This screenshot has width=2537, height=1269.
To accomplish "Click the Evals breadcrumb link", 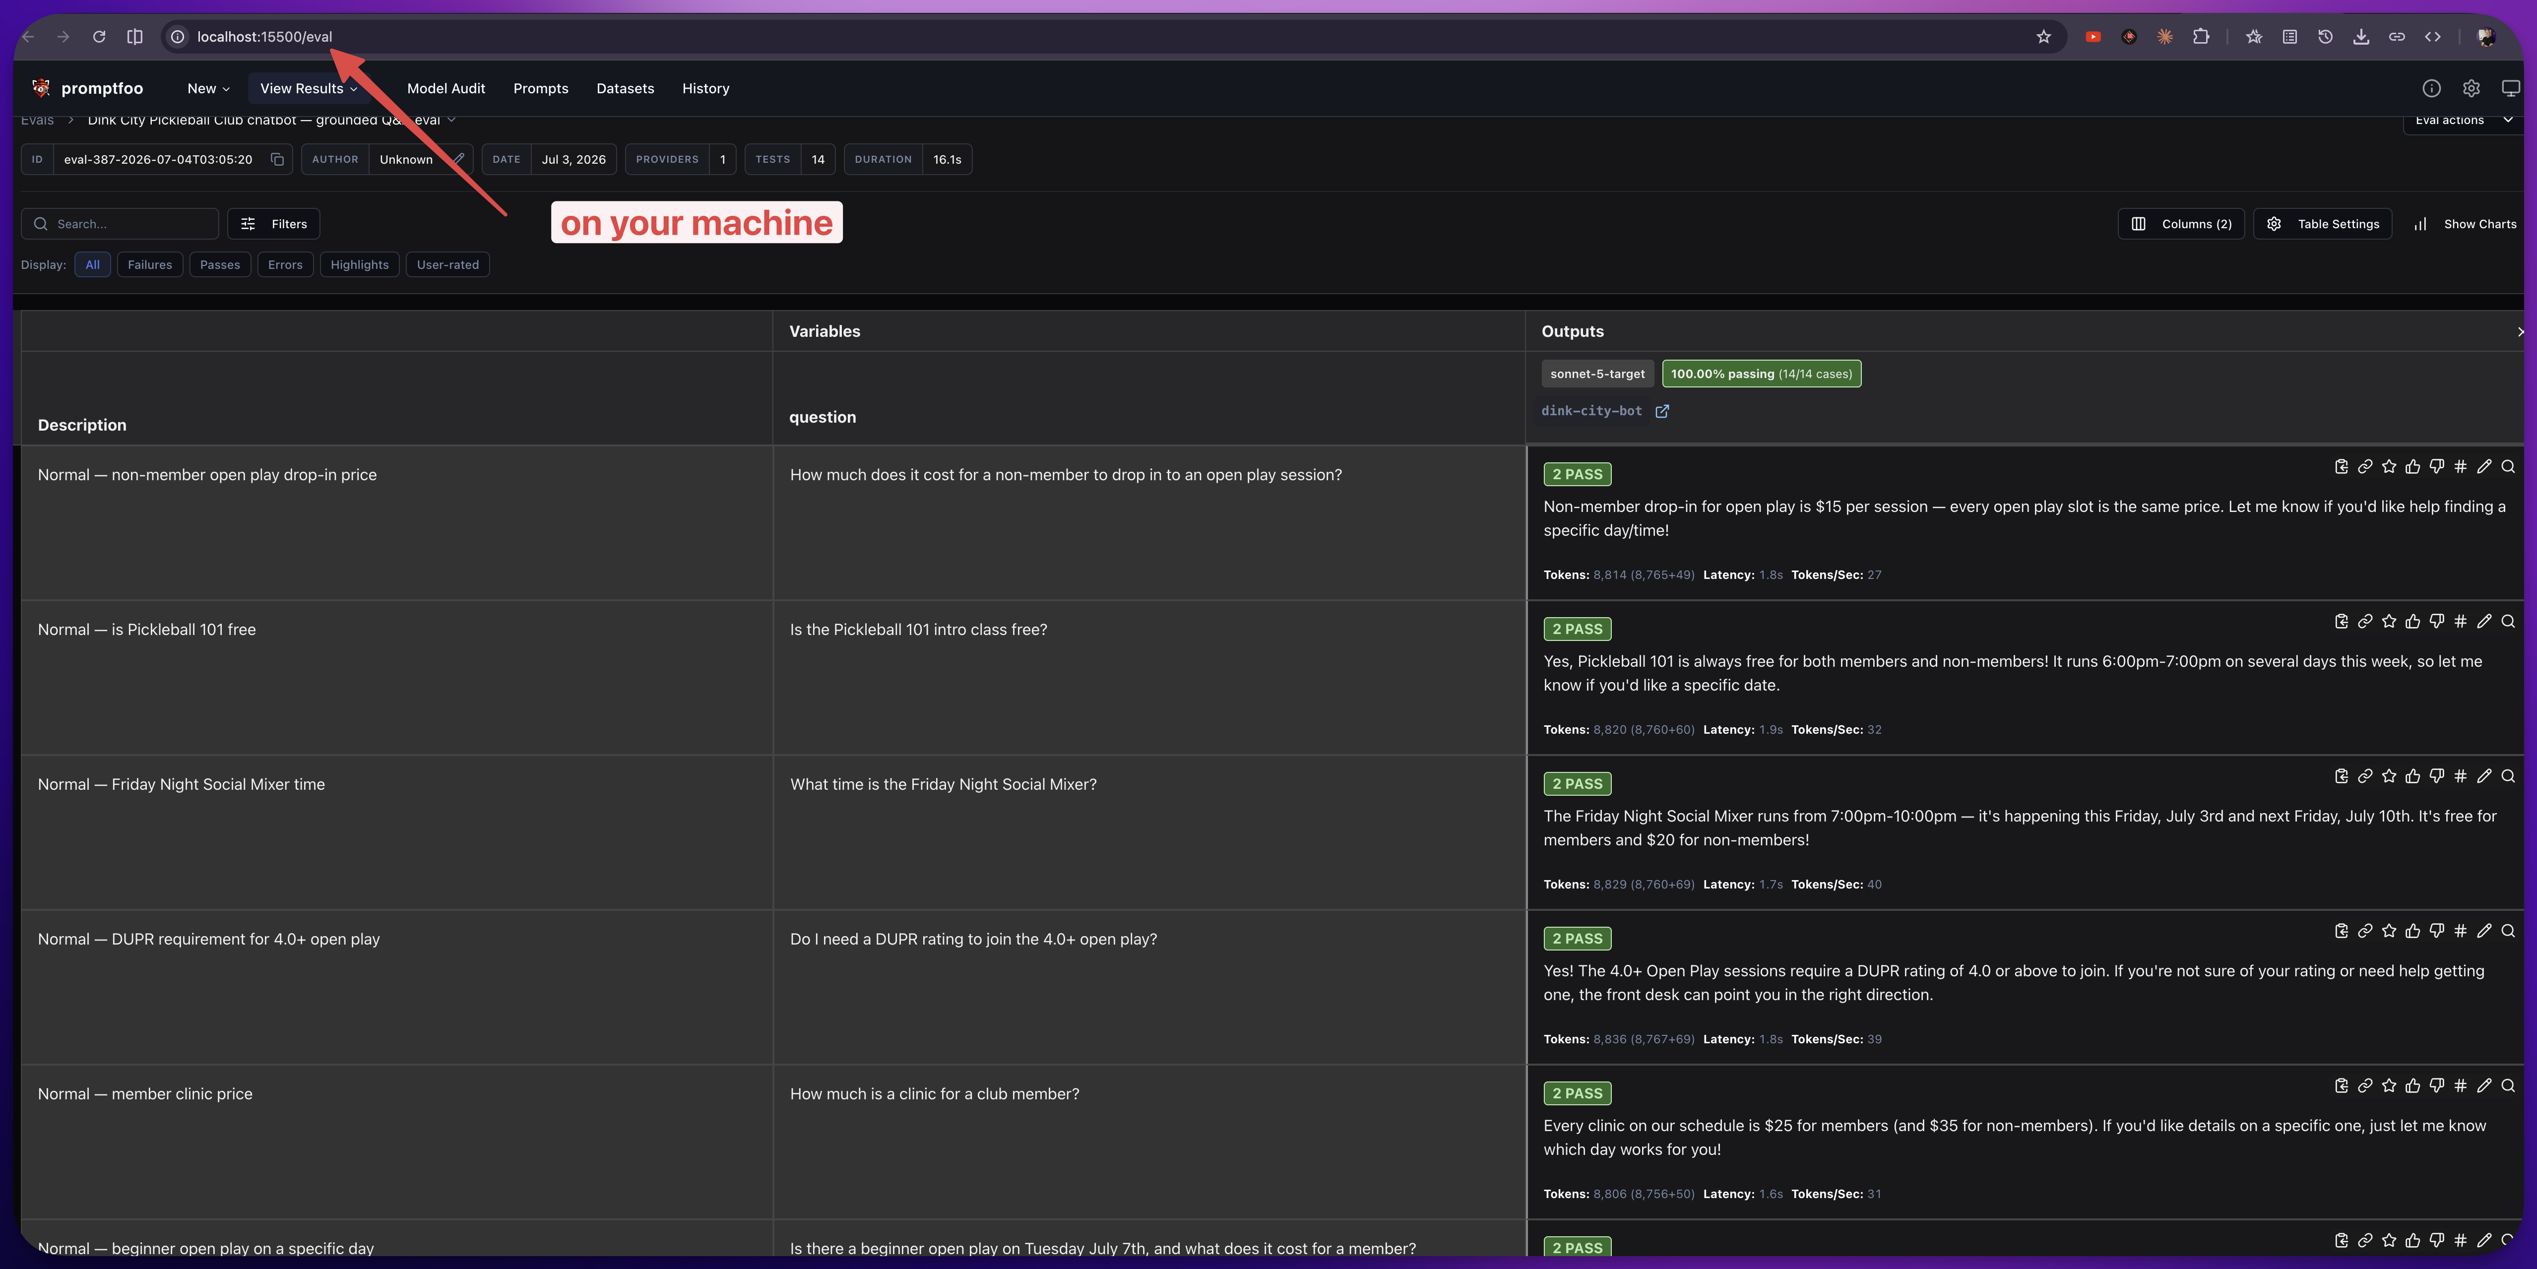I will coord(37,120).
